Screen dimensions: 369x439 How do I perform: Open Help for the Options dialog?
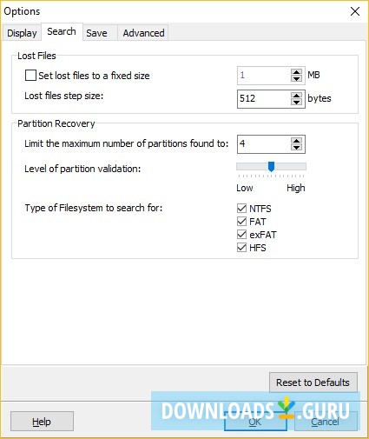(42, 422)
